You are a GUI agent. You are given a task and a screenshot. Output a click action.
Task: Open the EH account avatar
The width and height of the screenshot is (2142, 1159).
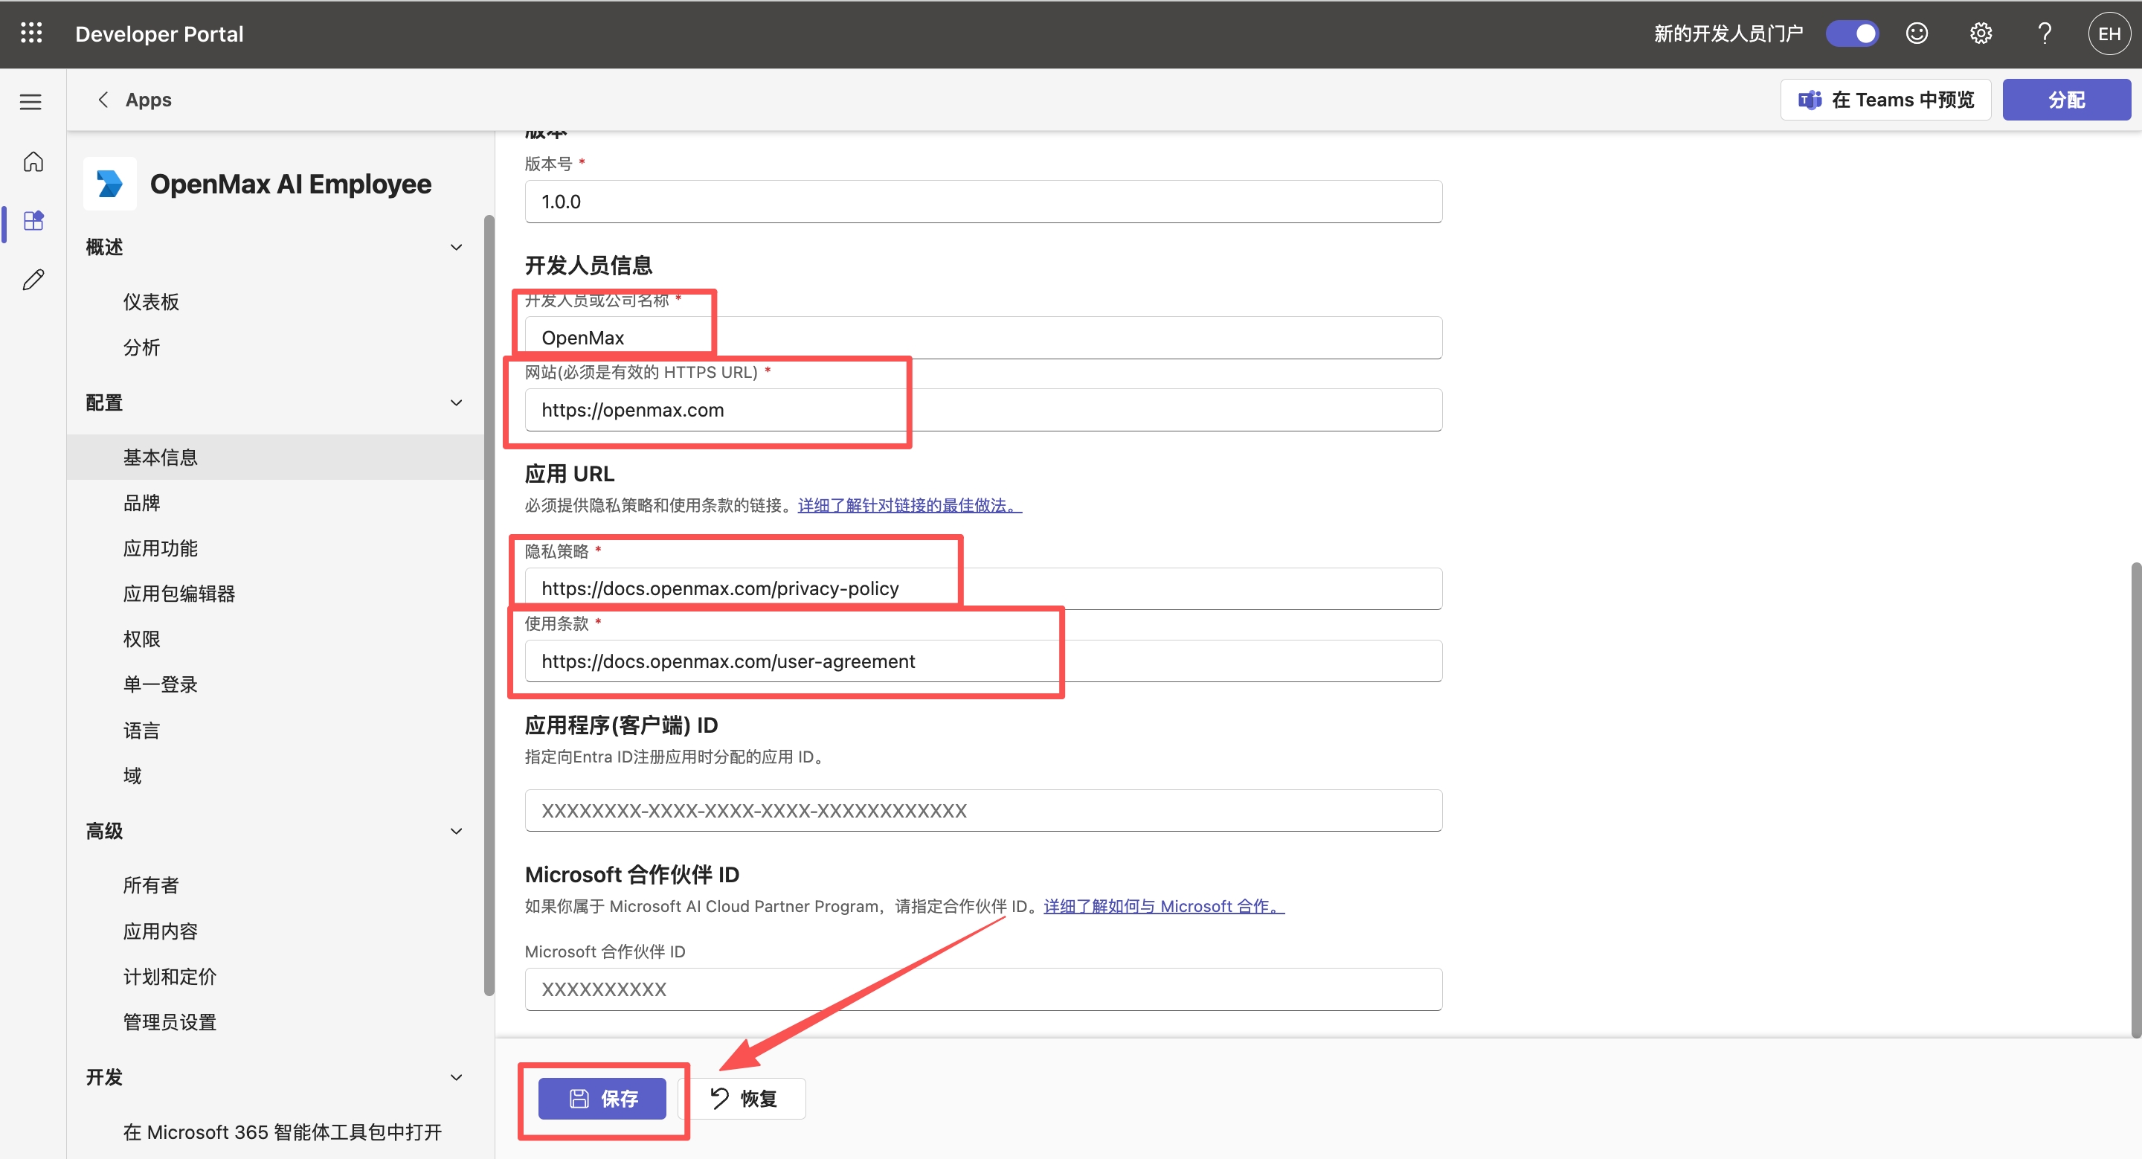[x=2109, y=33]
